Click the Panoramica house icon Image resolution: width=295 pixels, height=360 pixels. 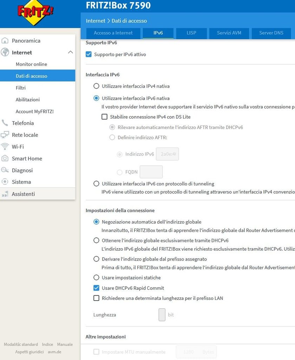pos(5,41)
